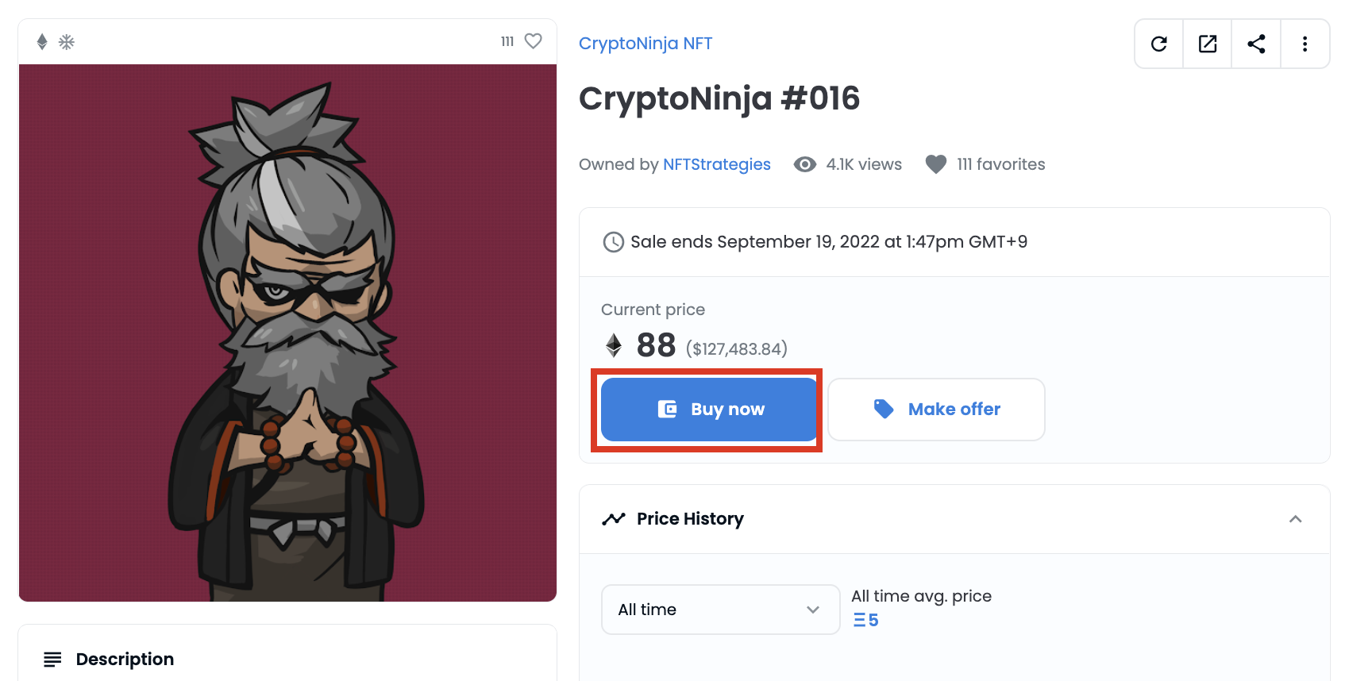Toggle the heart beside 111 favorites

(x=935, y=164)
